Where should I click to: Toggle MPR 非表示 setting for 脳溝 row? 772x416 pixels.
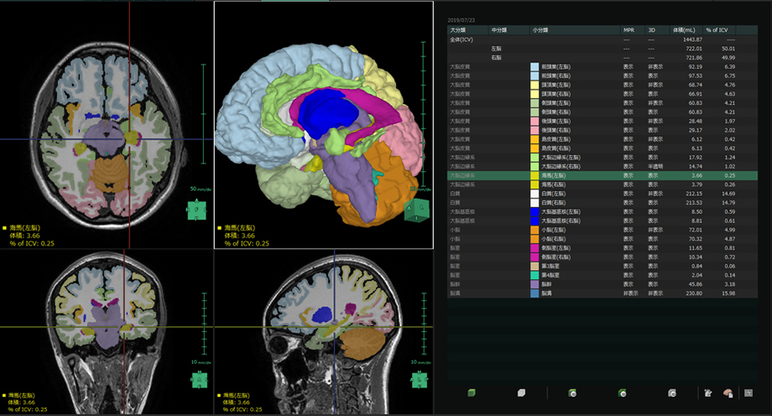[x=631, y=293]
